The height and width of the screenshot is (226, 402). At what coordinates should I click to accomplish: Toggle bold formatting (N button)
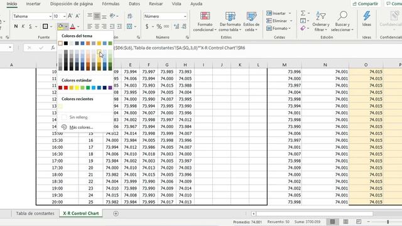(x=16, y=26)
